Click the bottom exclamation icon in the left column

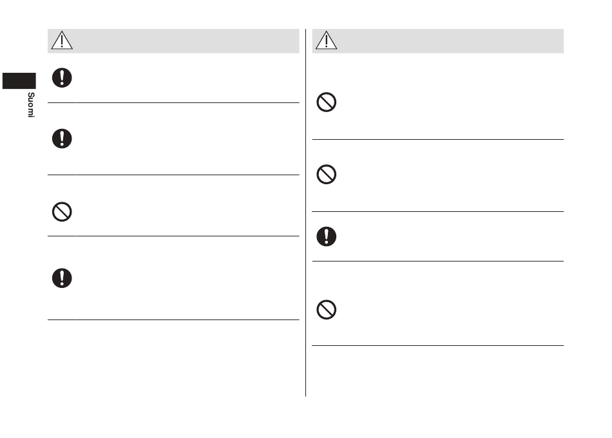(62, 278)
